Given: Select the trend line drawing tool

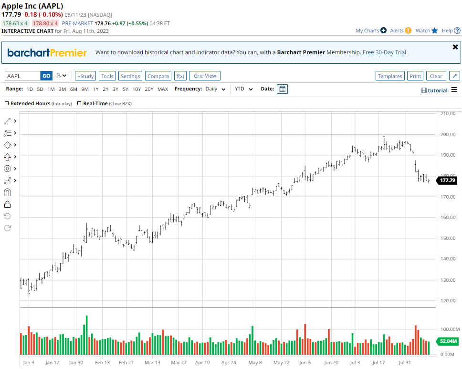Looking at the screenshot, I should (x=7, y=120).
